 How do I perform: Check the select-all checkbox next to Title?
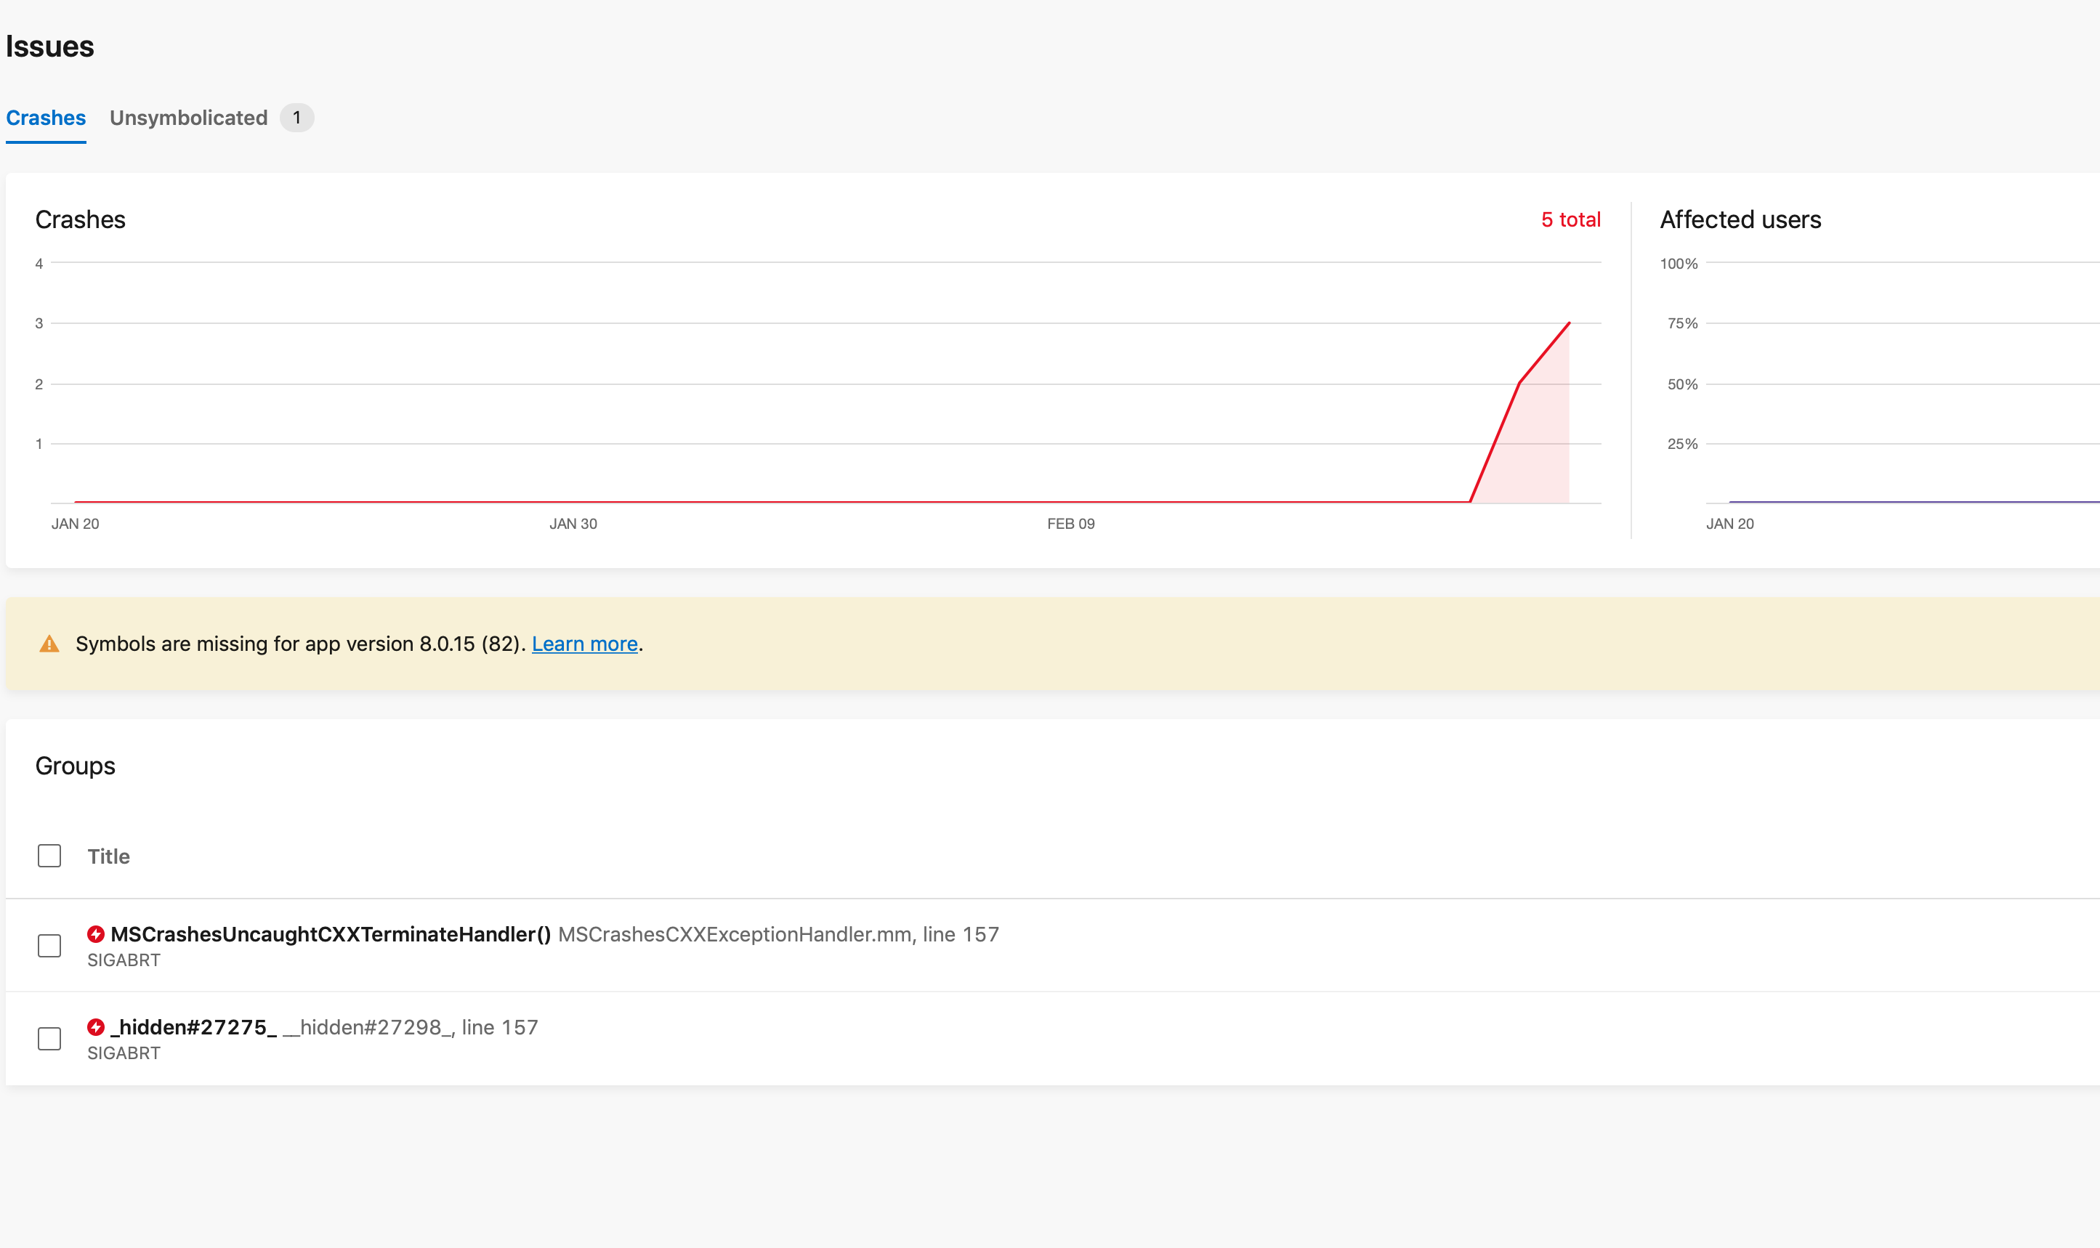point(49,855)
